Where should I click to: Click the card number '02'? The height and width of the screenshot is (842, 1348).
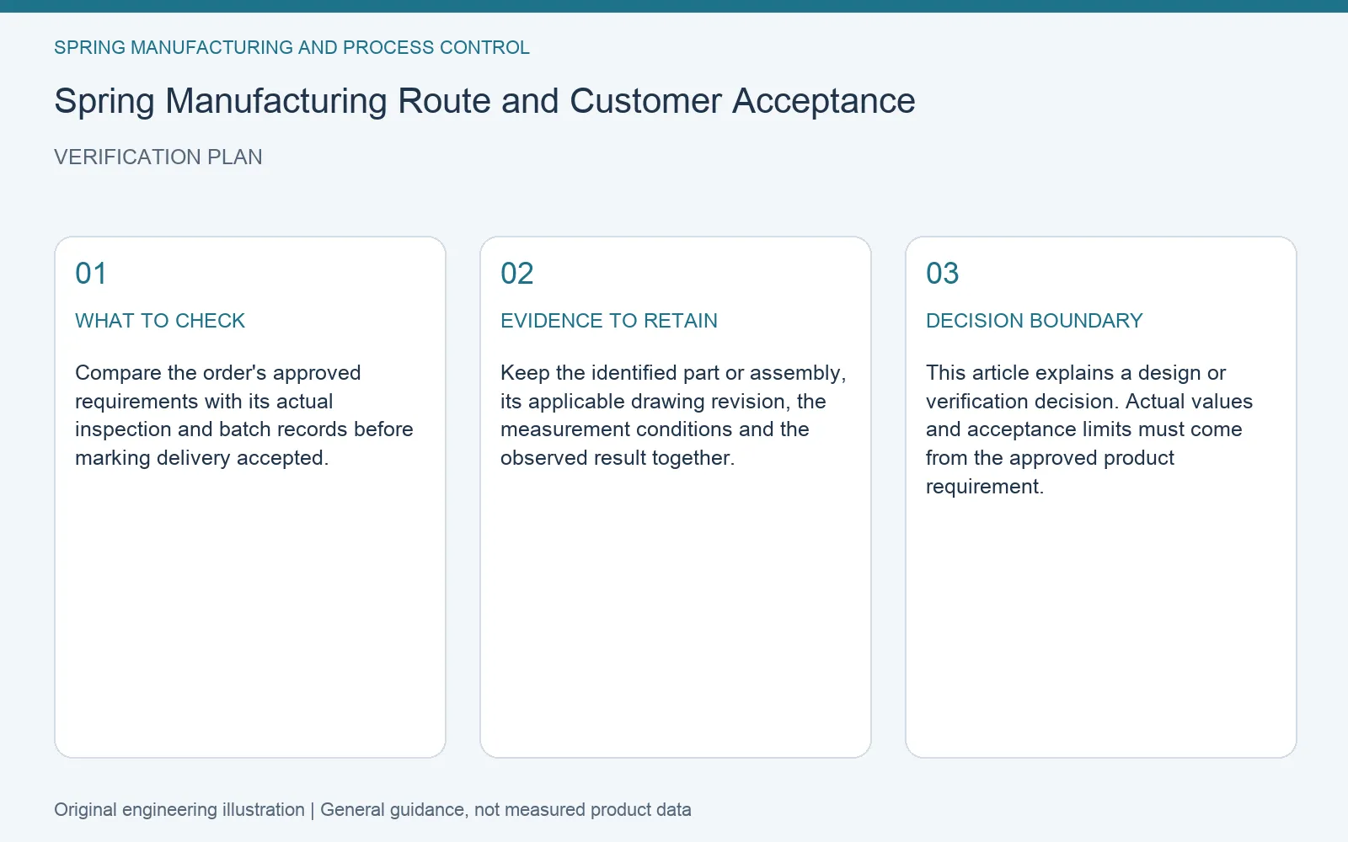517,274
